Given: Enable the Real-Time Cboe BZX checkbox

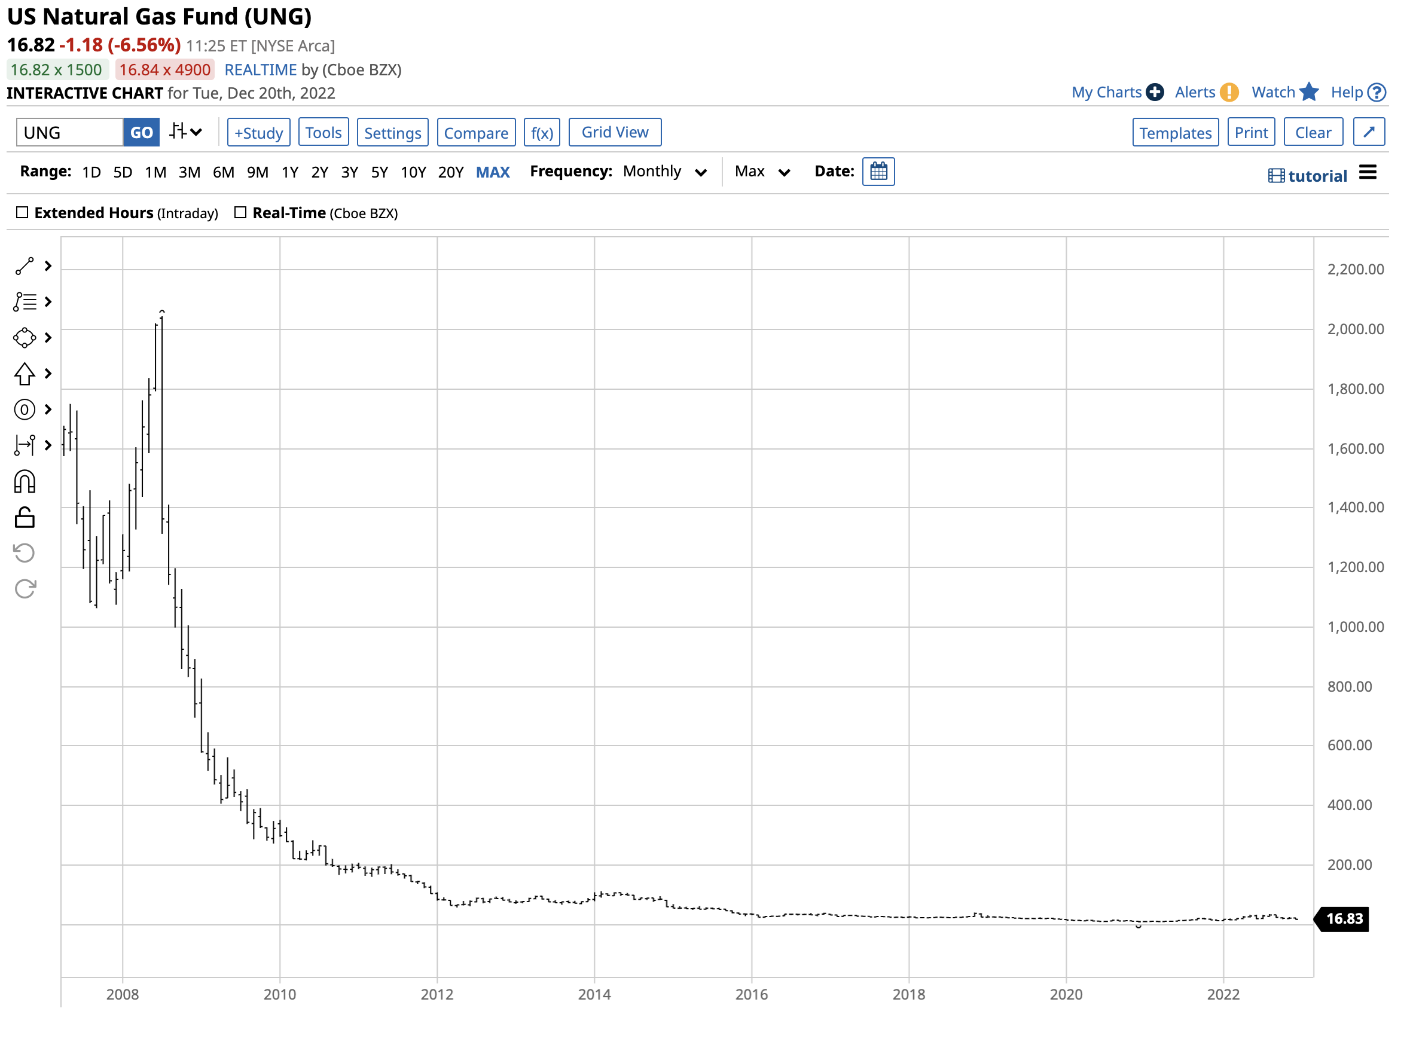Looking at the screenshot, I should pos(240,212).
